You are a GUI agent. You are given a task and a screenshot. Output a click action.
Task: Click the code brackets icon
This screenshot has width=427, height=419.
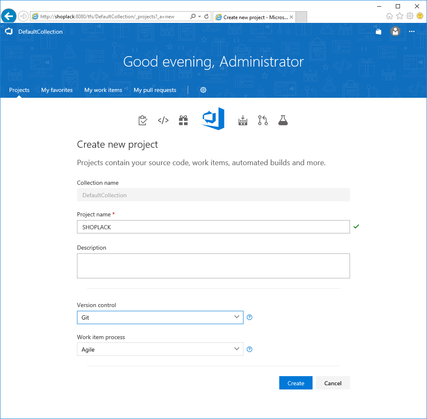pyautogui.click(x=163, y=120)
